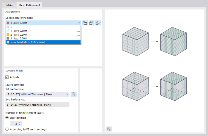
Task: Select '2 - LFE : 0.20 ft' from the list
Action: (43, 35)
